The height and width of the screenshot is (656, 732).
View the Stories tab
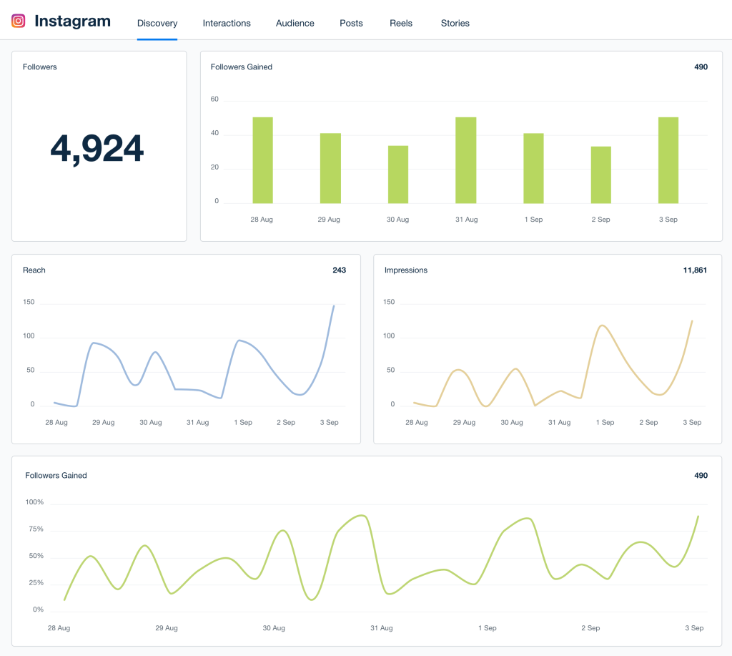click(x=455, y=23)
